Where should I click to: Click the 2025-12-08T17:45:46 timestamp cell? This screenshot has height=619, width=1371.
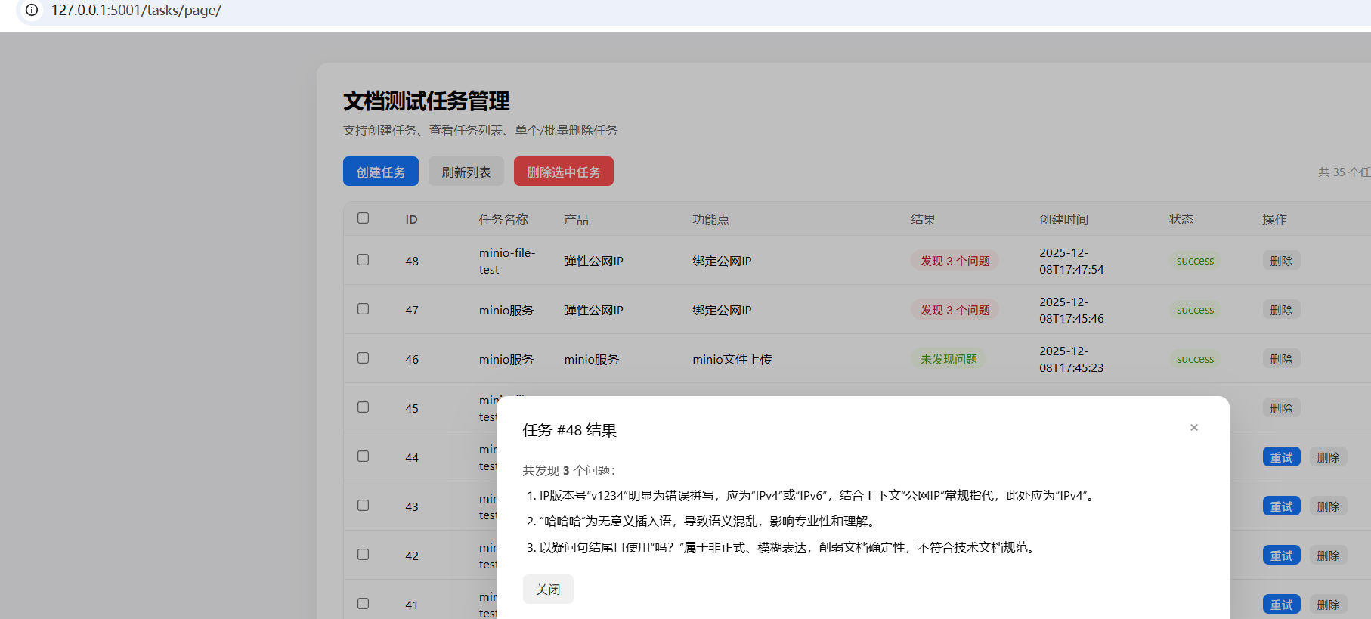click(1071, 310)
